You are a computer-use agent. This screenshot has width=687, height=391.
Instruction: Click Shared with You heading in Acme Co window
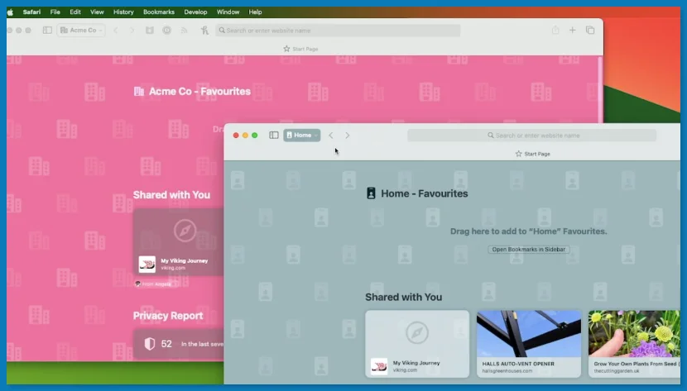[x=171, y=194]
